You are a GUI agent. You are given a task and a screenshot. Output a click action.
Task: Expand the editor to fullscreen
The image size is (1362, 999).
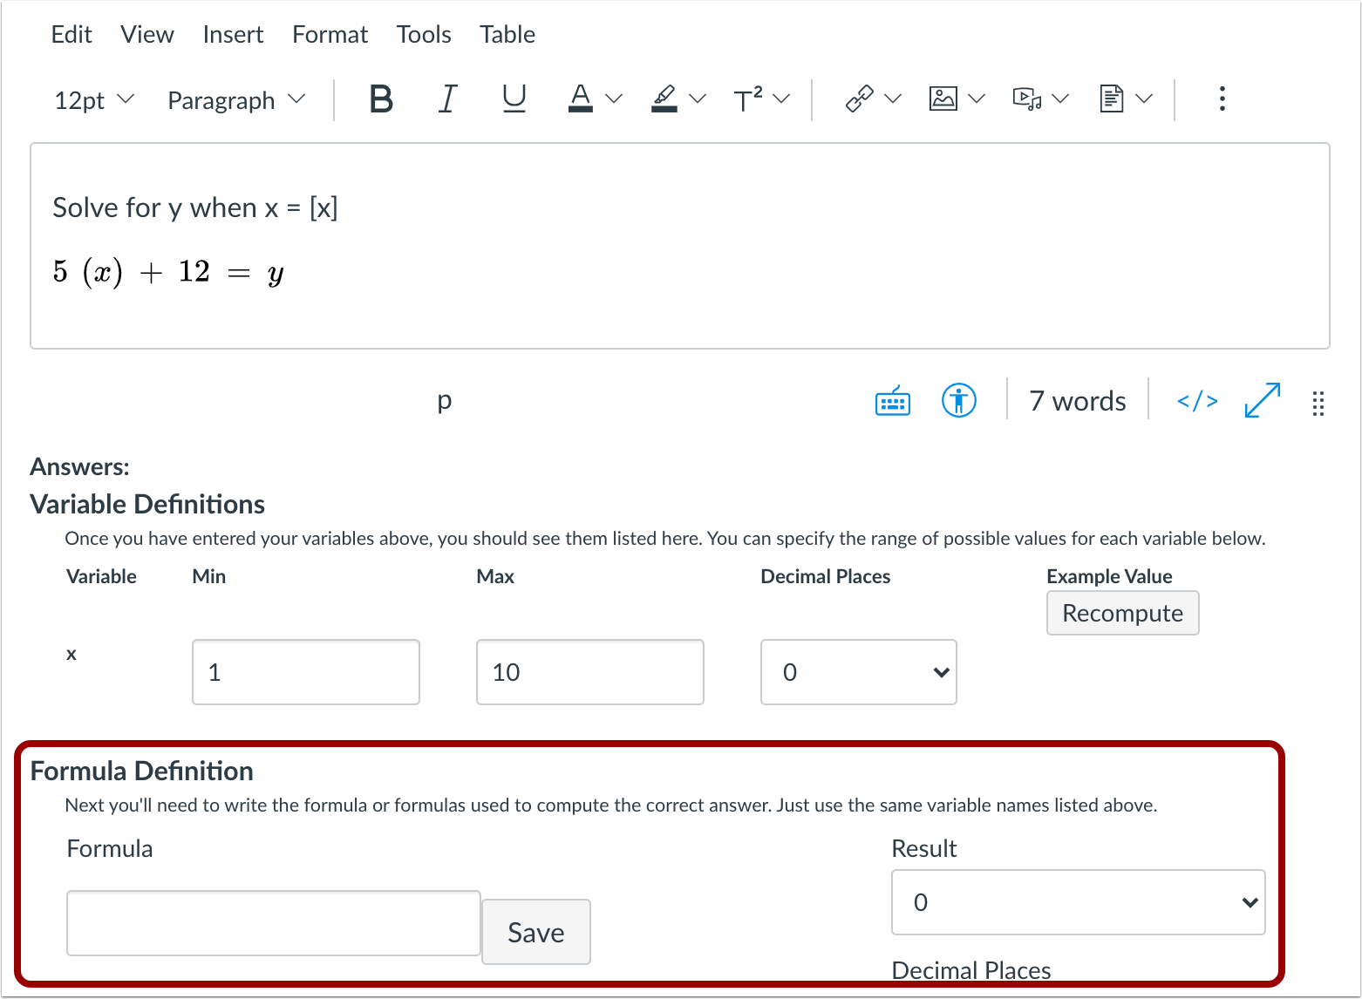coord(1261,401)
